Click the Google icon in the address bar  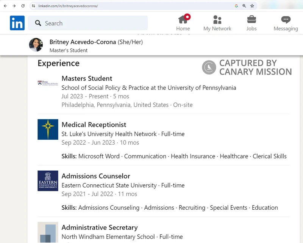click(236, 6)
